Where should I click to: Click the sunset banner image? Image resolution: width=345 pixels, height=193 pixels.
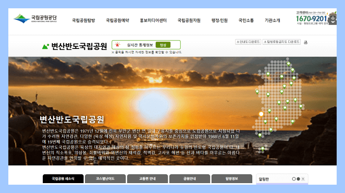click(173, 111)
